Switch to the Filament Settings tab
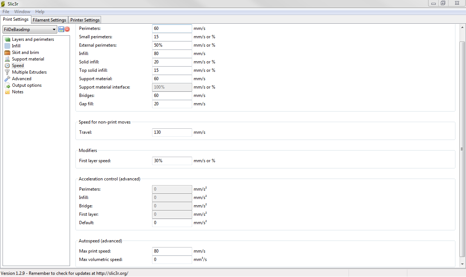 click(x=50, y=20)
